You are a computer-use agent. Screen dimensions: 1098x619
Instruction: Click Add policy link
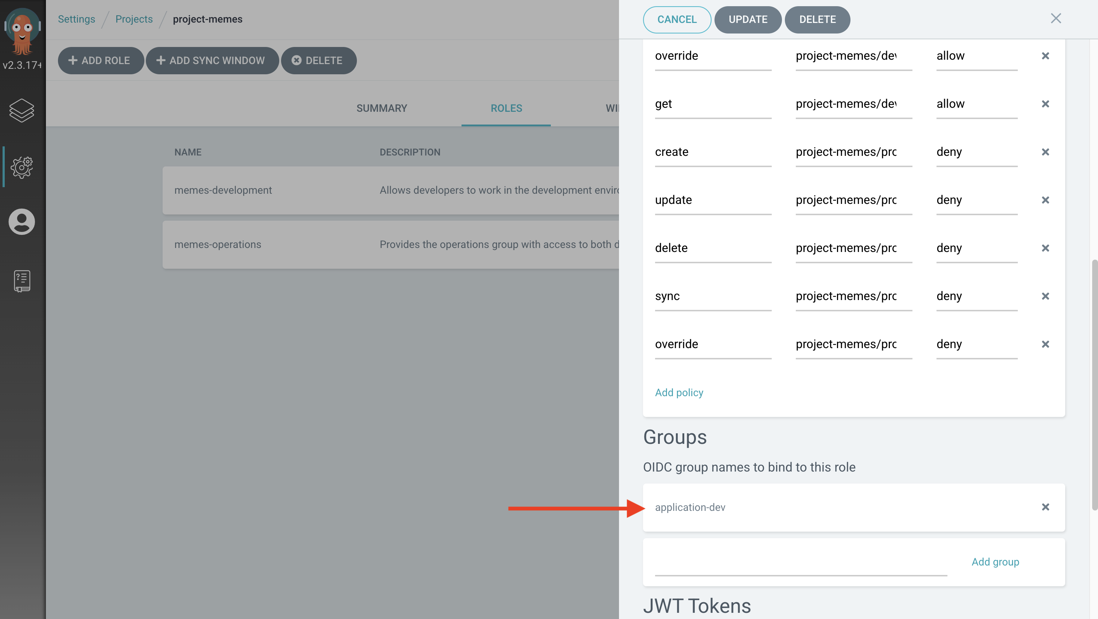click(679, 392)
